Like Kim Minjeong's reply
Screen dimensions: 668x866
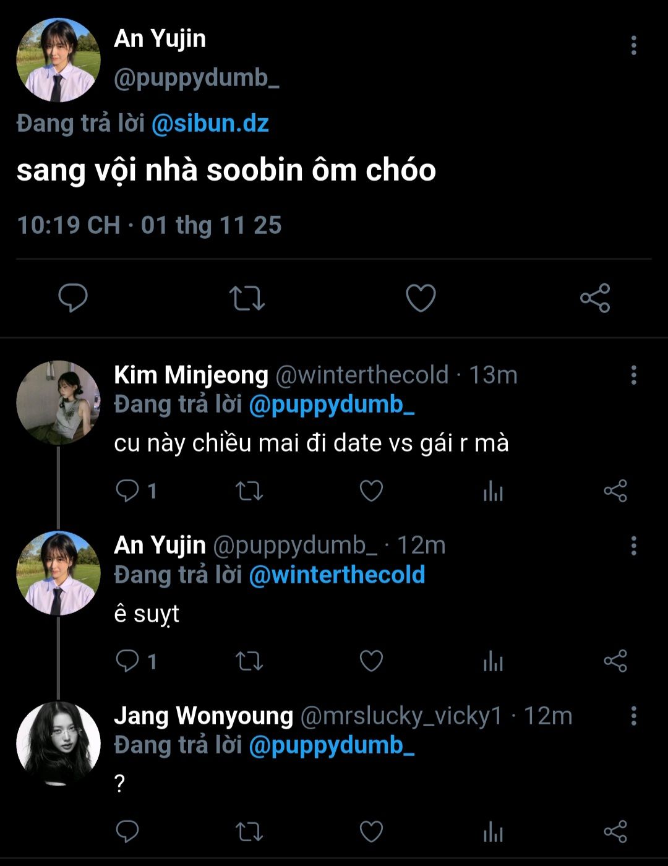(371, 491)
